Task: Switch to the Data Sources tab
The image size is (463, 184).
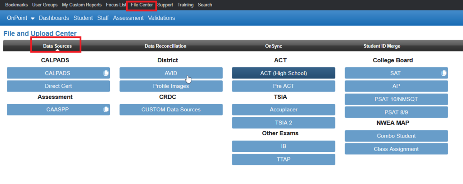Action: (57, 46)
